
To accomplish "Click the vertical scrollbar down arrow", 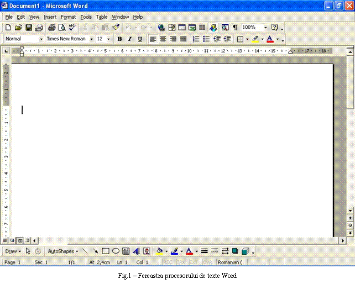I will pos(350,211).
